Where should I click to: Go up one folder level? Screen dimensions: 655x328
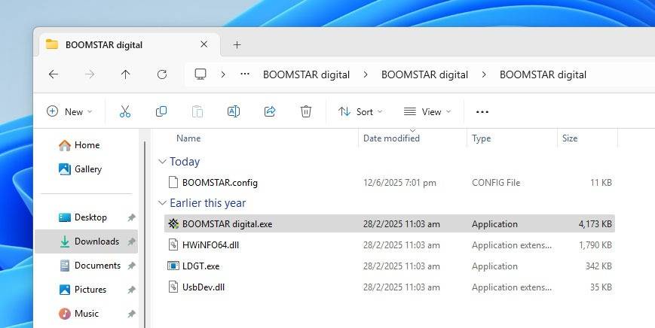coord(125,74)
